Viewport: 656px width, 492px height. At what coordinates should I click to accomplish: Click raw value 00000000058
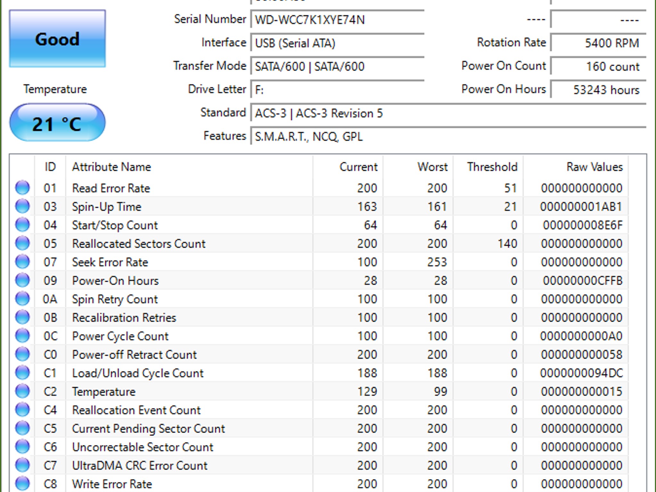pyautogui.click(x=582, y=355)
